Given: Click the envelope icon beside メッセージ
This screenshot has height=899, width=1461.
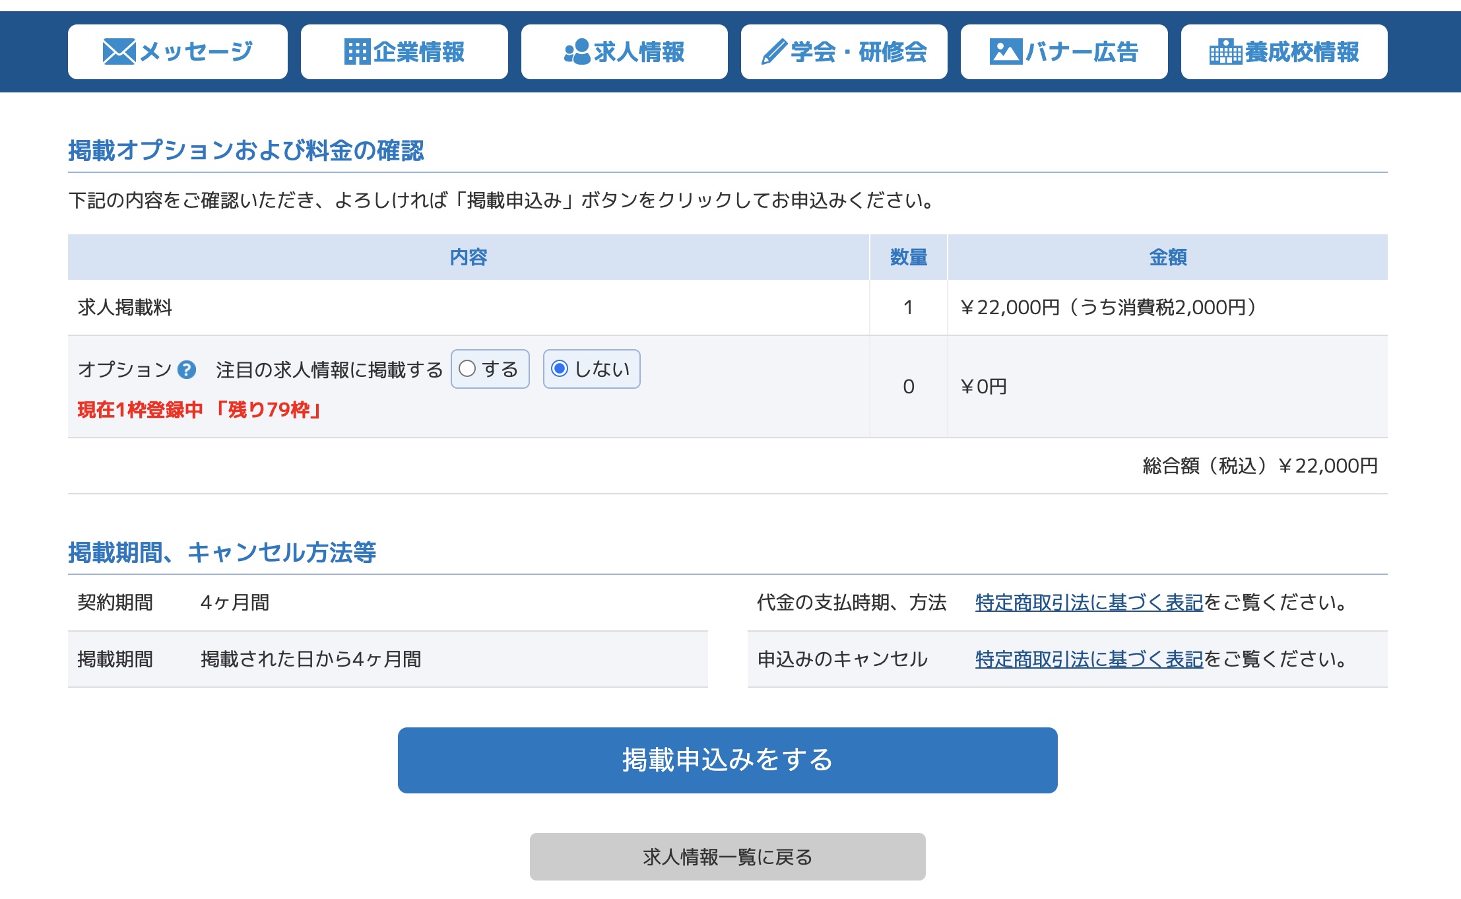Looking at the screenshot, I should (x=119, y=51).
